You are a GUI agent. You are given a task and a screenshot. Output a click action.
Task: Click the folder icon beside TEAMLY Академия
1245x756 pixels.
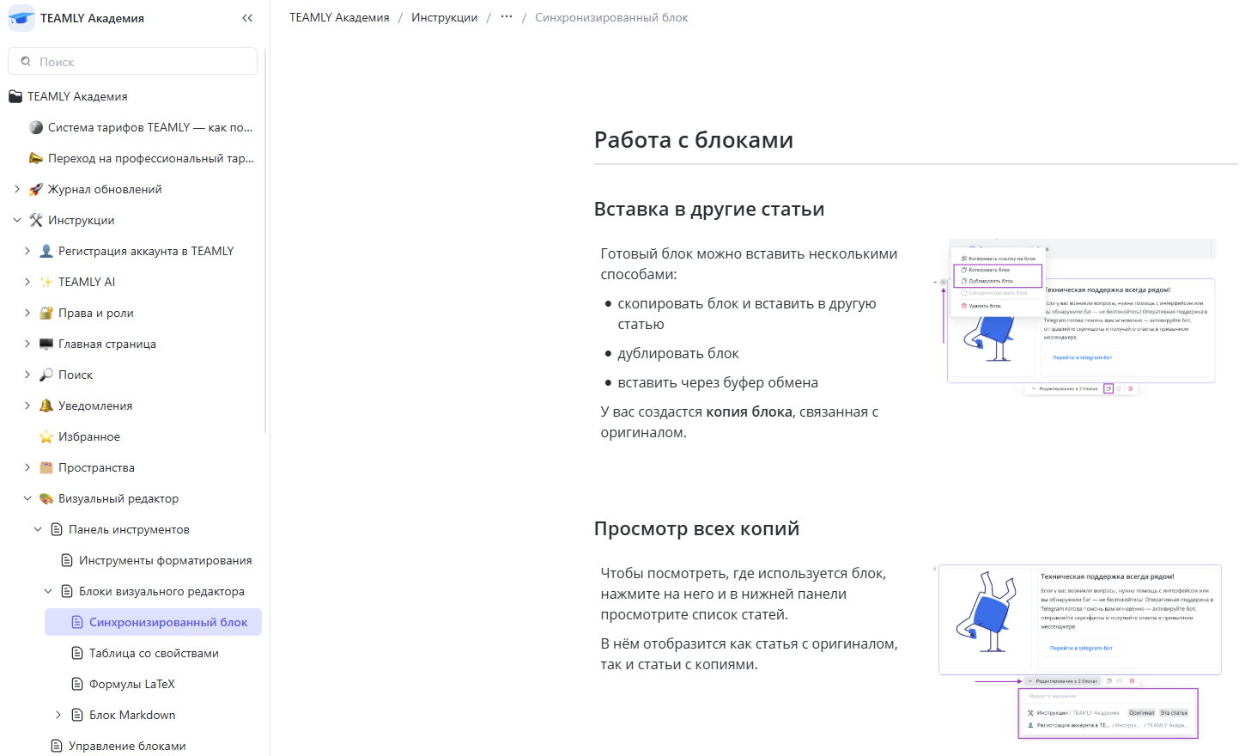[x=15, y=96]
